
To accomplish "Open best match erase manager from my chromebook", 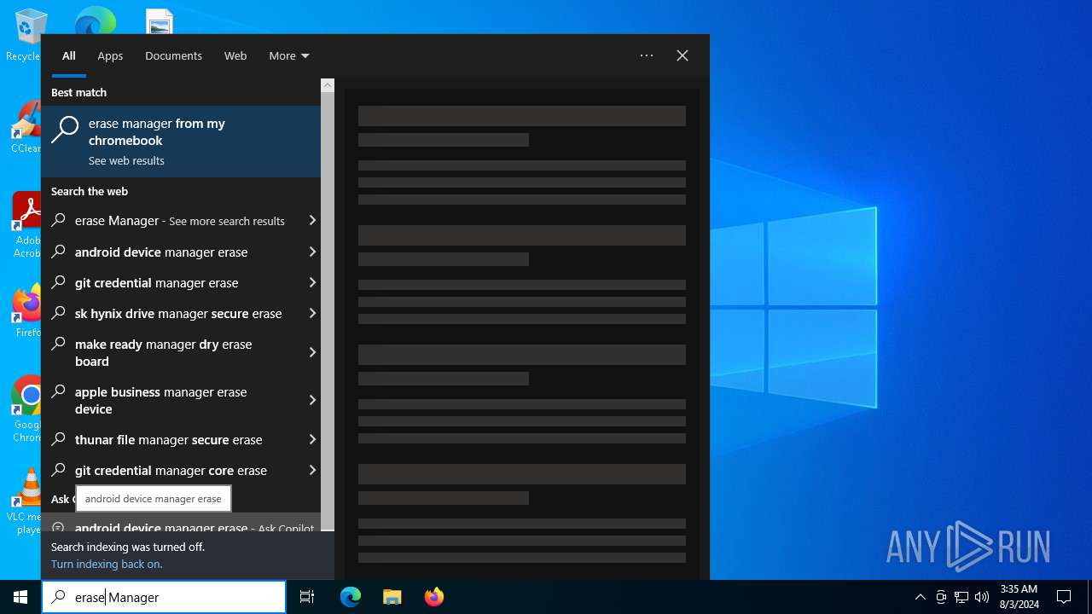I will click(181, 142).
